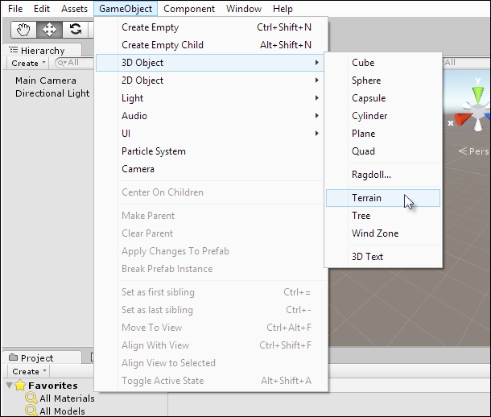Select the Rotate tool
This screenshot has height=417, width=491.
[x=75, y=30]
